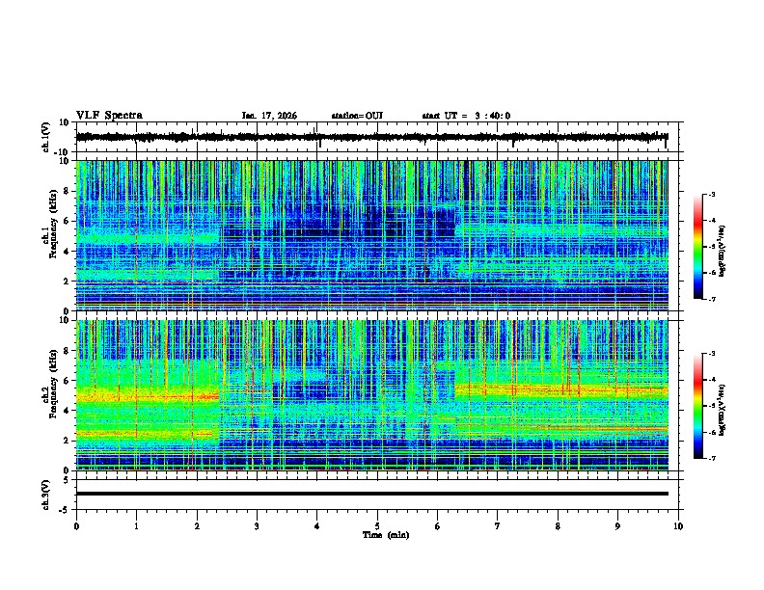The image size is (764, 590).
Task: Click the "8" kHz tick of ch.2 spectrogram
Action: point(67,351)
